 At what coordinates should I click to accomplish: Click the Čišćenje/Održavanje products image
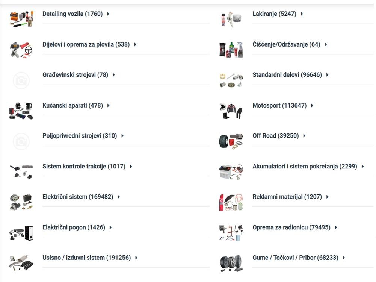point(231,49)
